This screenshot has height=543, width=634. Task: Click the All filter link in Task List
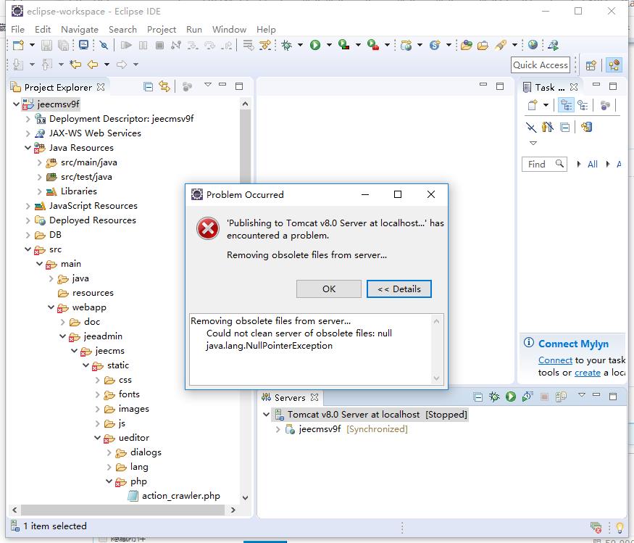[x=593, y=165]
